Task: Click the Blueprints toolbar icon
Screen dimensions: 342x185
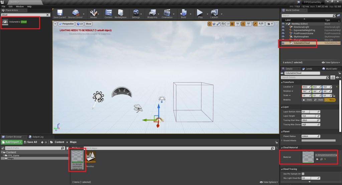Action: [x=152, y=13]
